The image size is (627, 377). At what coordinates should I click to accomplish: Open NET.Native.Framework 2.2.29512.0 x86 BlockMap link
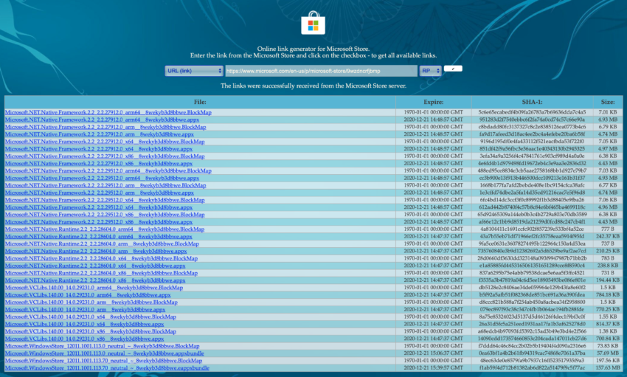(x=105, y=214)
